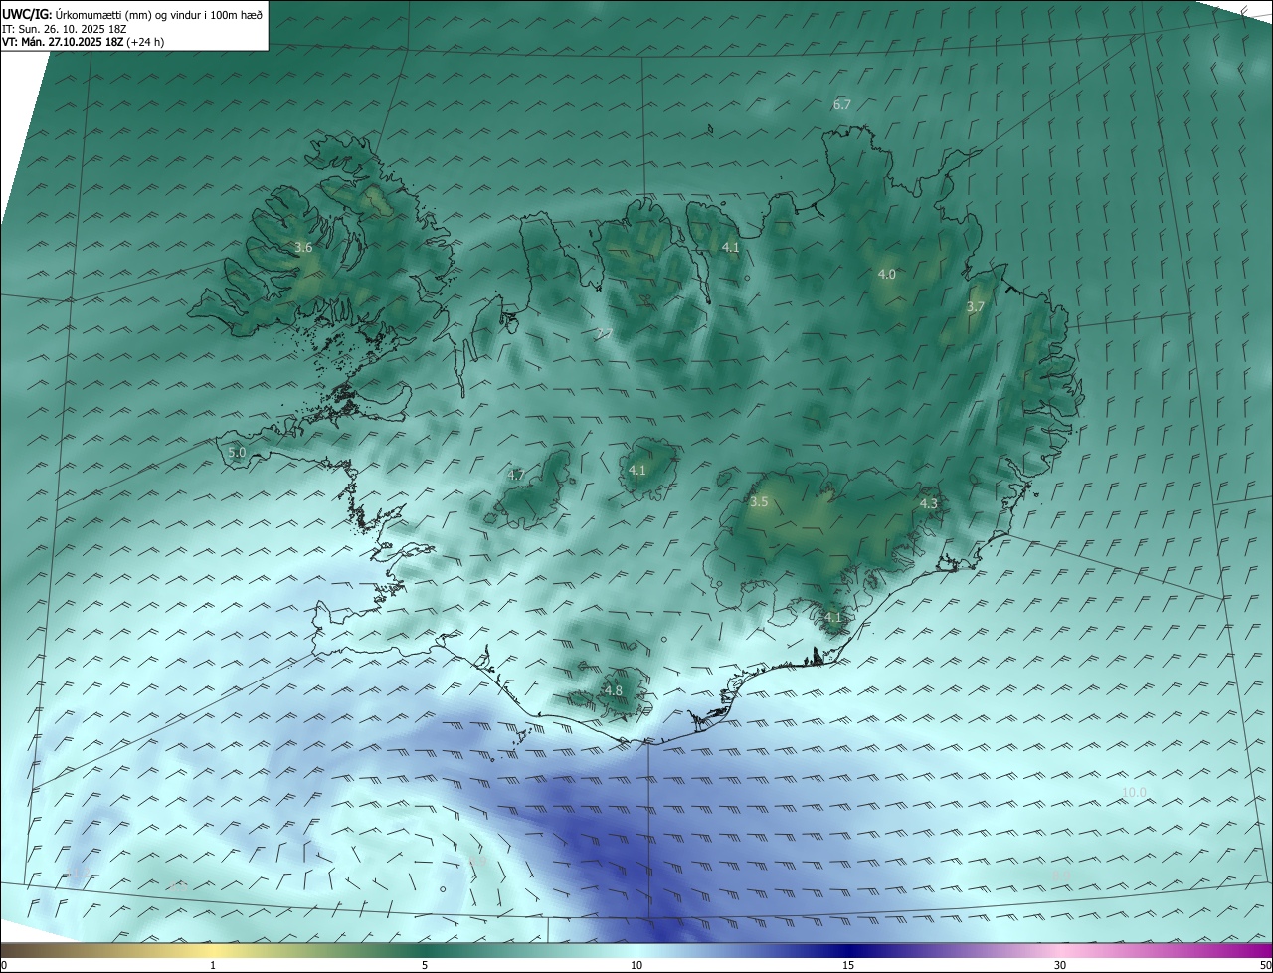This screenshot has width=1273, height=973.
Task: Select the 3.5 label on Vatnajökull glacier
Action: [x=759, y=502]
